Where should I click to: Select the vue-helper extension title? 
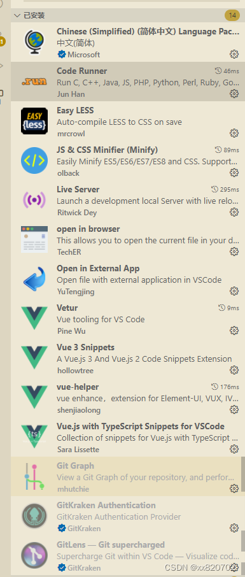pyautogui.click(x=78, y=387)
